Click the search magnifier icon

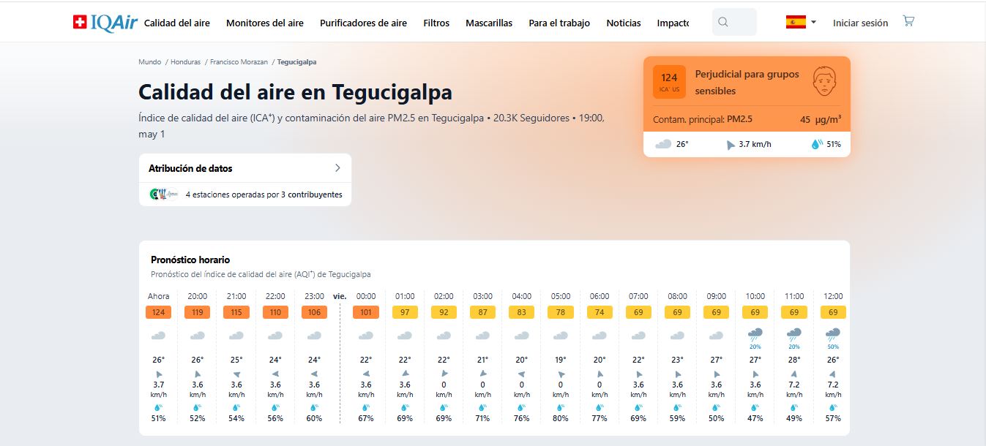[x=723, y=22]
